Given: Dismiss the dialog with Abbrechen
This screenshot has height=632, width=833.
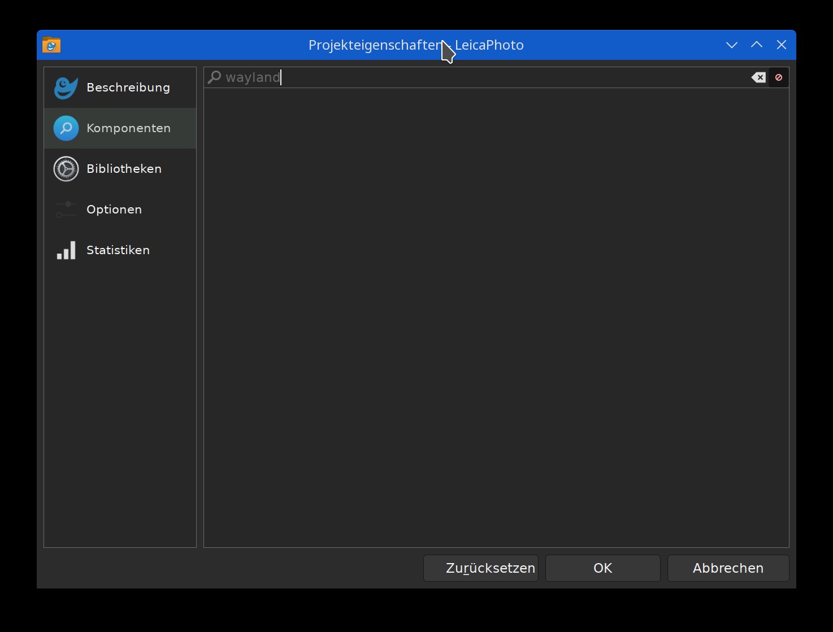Looking at the screenshot, I should [x=728, y=568].
